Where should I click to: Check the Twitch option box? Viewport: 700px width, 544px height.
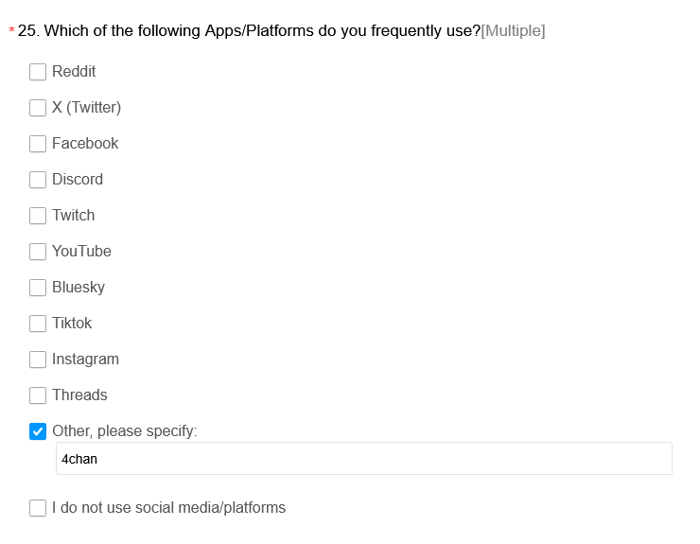(x=38, y=216)
